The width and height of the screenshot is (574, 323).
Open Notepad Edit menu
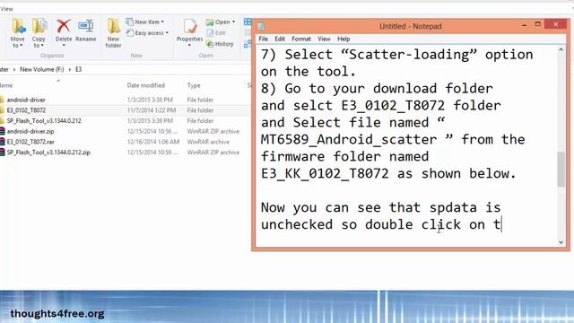280,39
